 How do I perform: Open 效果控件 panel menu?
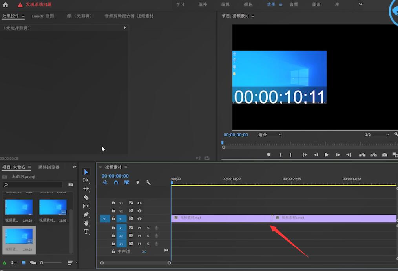tap(23, 16)
